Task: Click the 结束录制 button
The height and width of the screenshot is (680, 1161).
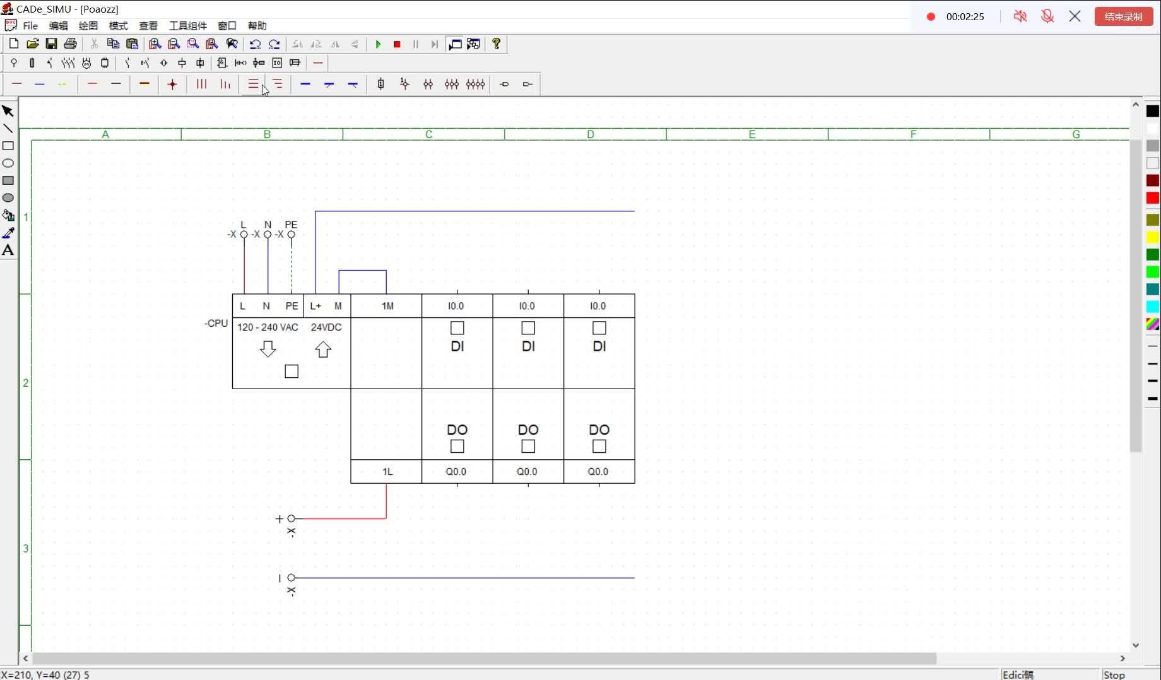Action: 1124,16
